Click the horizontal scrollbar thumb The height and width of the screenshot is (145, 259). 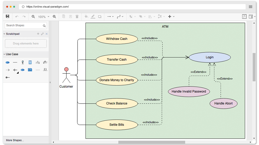click(151, 142)
